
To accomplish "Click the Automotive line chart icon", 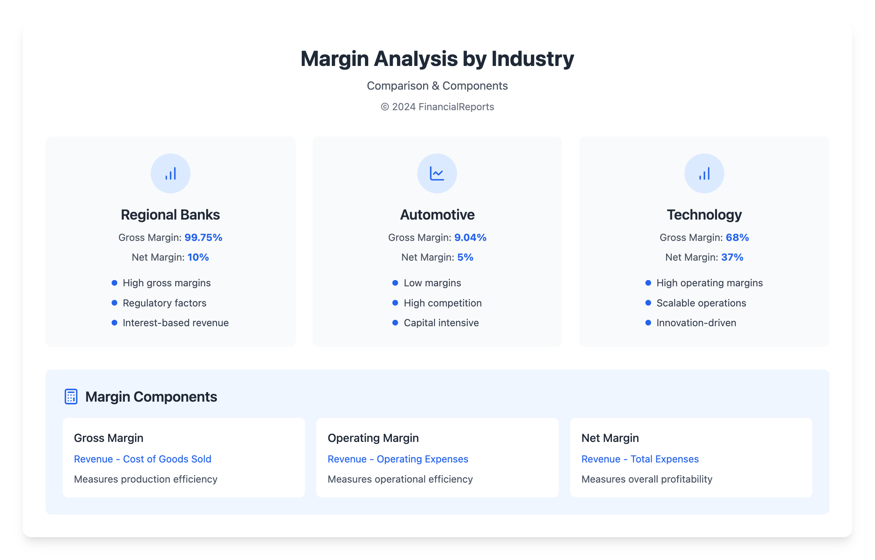I will point(437,173).
